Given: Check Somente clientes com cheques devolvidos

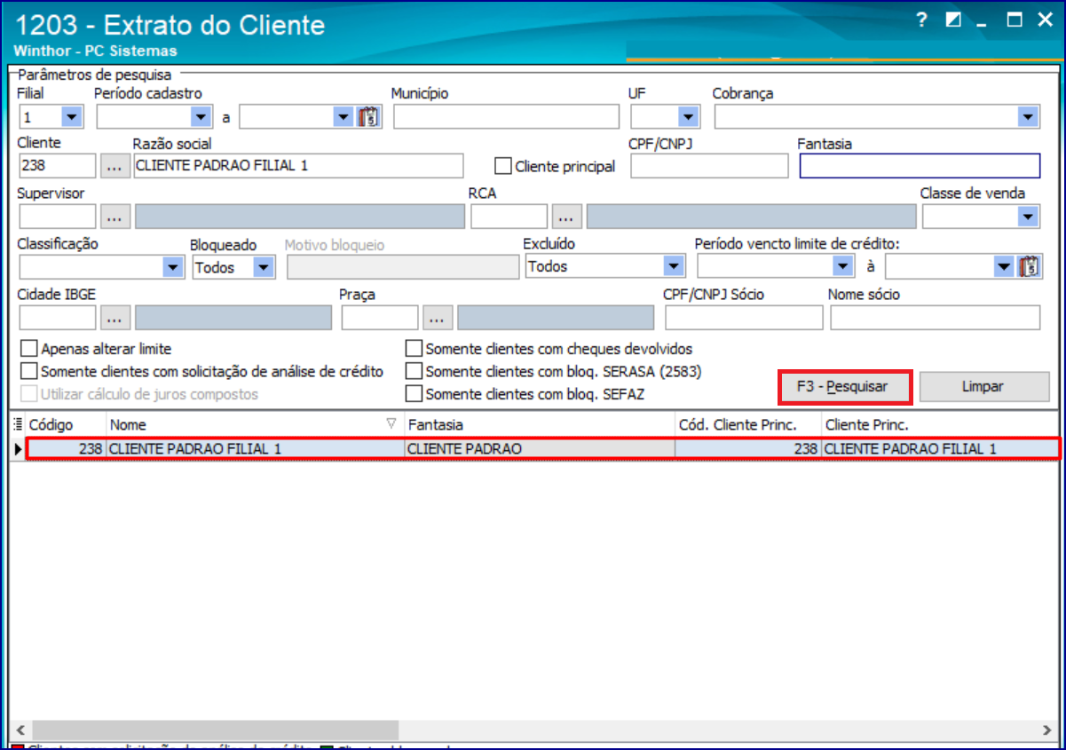Looking at the screenshot, I should 414,349.
